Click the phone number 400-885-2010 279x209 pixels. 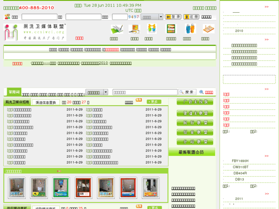pyautogui.click(x=36, y=8)
